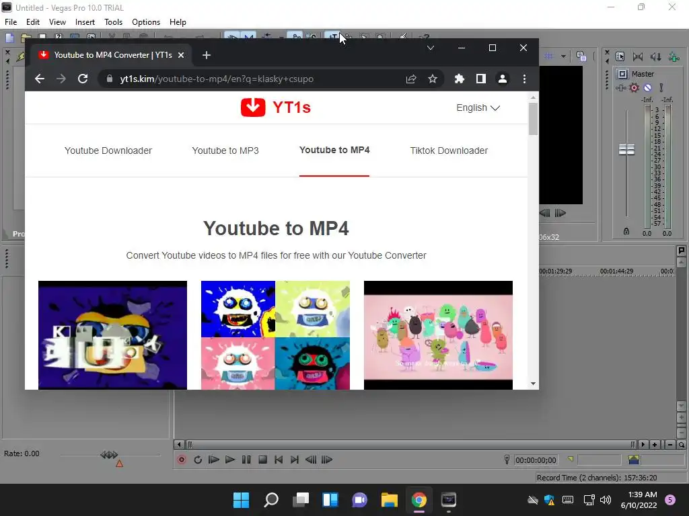Click Next Frame in Vegas transport bar
The image size is (689, 516).
[x=326, y=460]
